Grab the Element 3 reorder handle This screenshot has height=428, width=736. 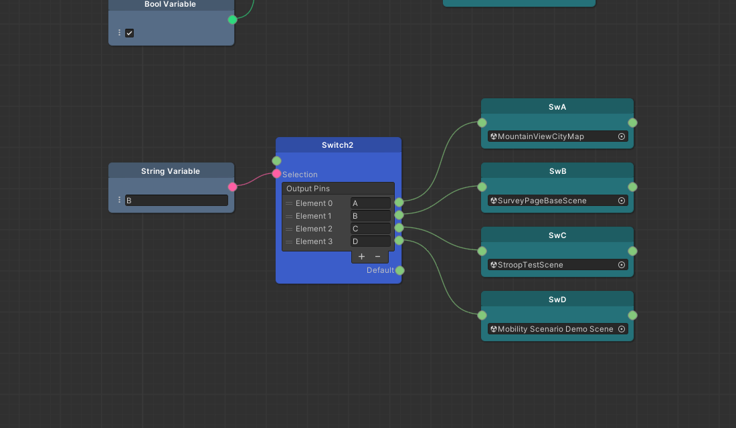pyautogui.click(x=289, y=241)
